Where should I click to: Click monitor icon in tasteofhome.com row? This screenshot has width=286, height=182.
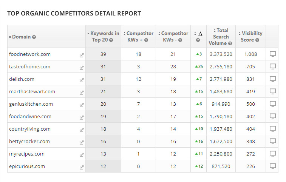[272, 66]
